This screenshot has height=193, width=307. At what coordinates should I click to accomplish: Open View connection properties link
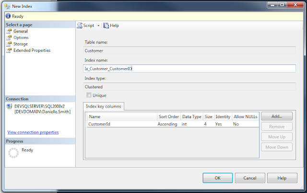(33, 133)
